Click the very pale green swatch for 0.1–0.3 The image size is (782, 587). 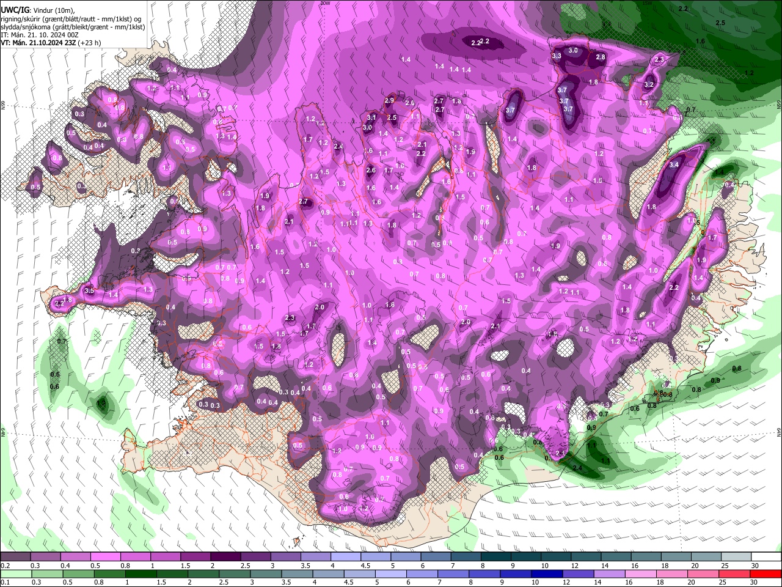coord(15,574)
